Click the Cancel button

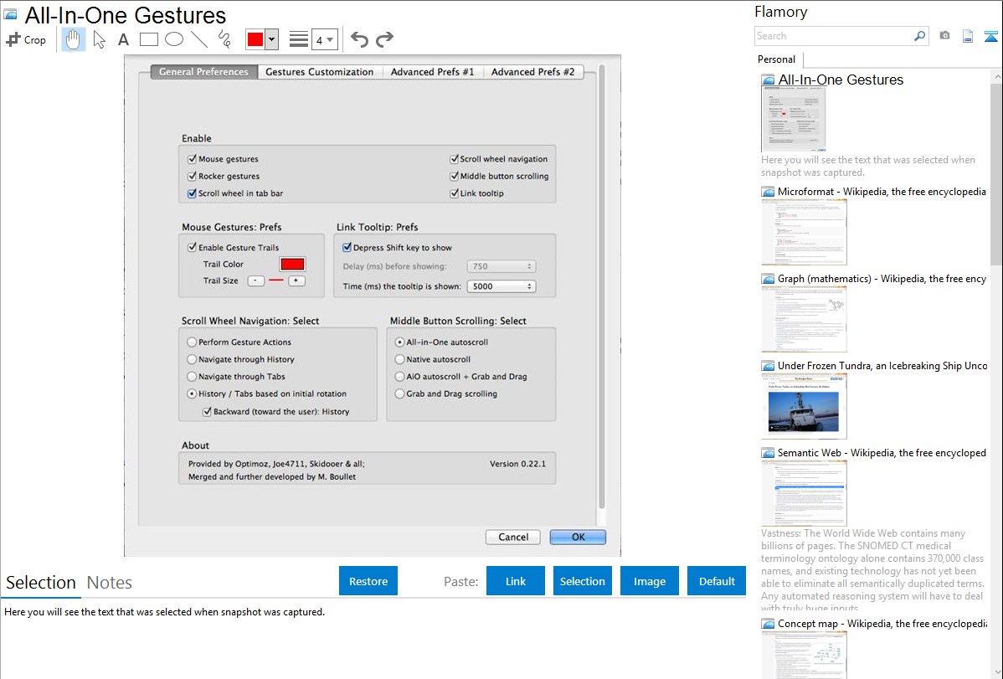(513, 537)
